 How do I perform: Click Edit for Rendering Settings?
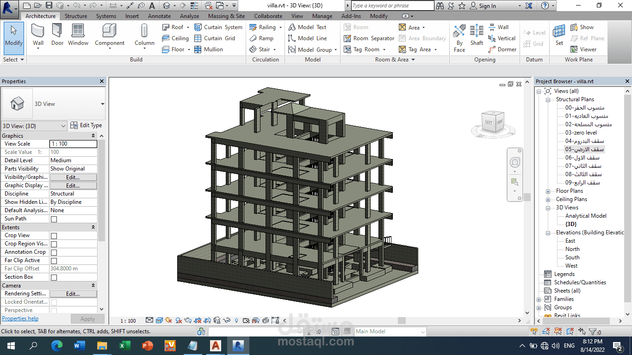coord(73,294)
